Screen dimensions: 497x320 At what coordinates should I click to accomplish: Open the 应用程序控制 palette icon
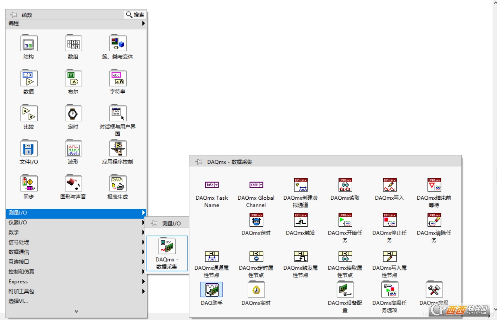point(118,148)
